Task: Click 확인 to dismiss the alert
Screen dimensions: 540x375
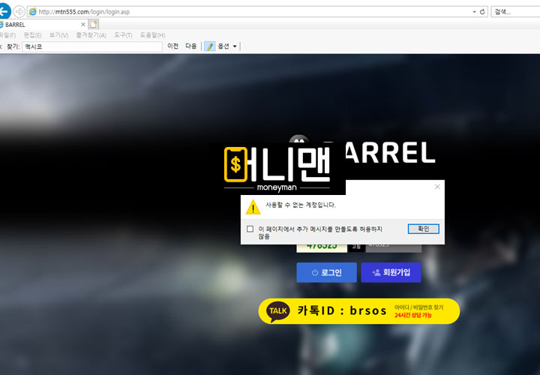Action: pos(423,229)
